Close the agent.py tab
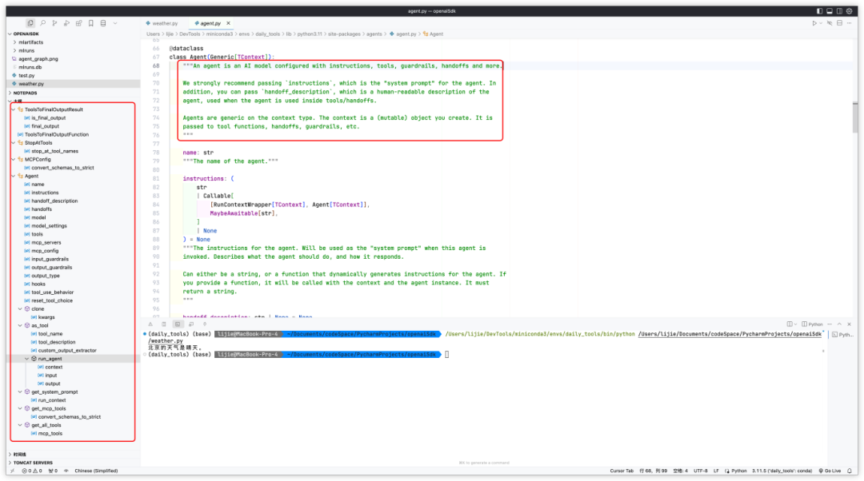 coord(228,23)
